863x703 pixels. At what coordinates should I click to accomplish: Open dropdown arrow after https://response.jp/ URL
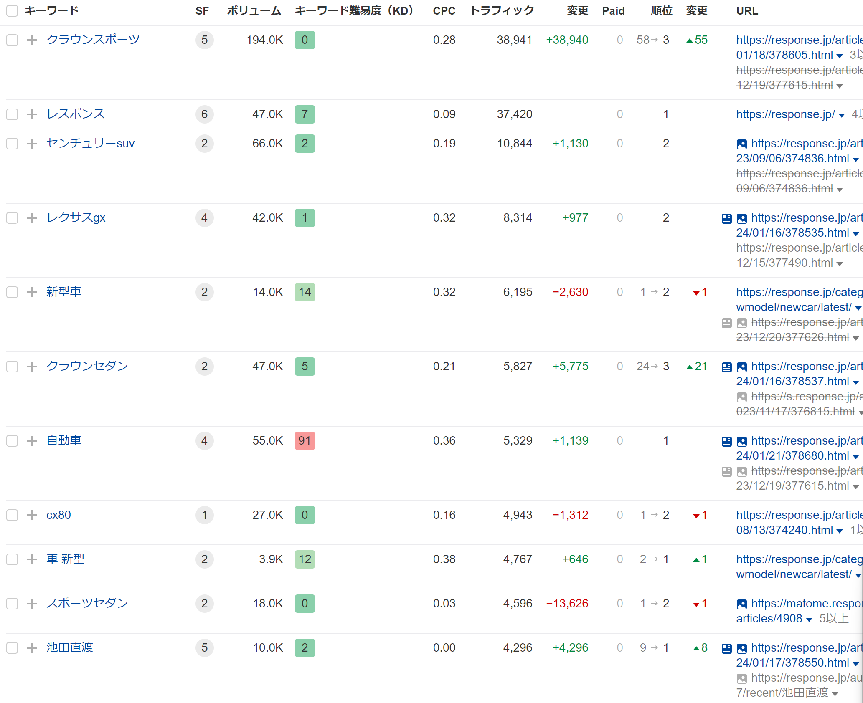click(841, 115)
